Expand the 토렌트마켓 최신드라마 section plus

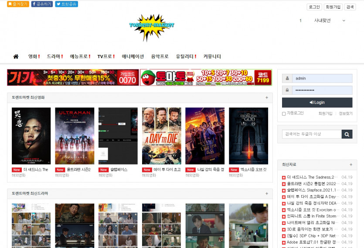click(x=267, y=193)
